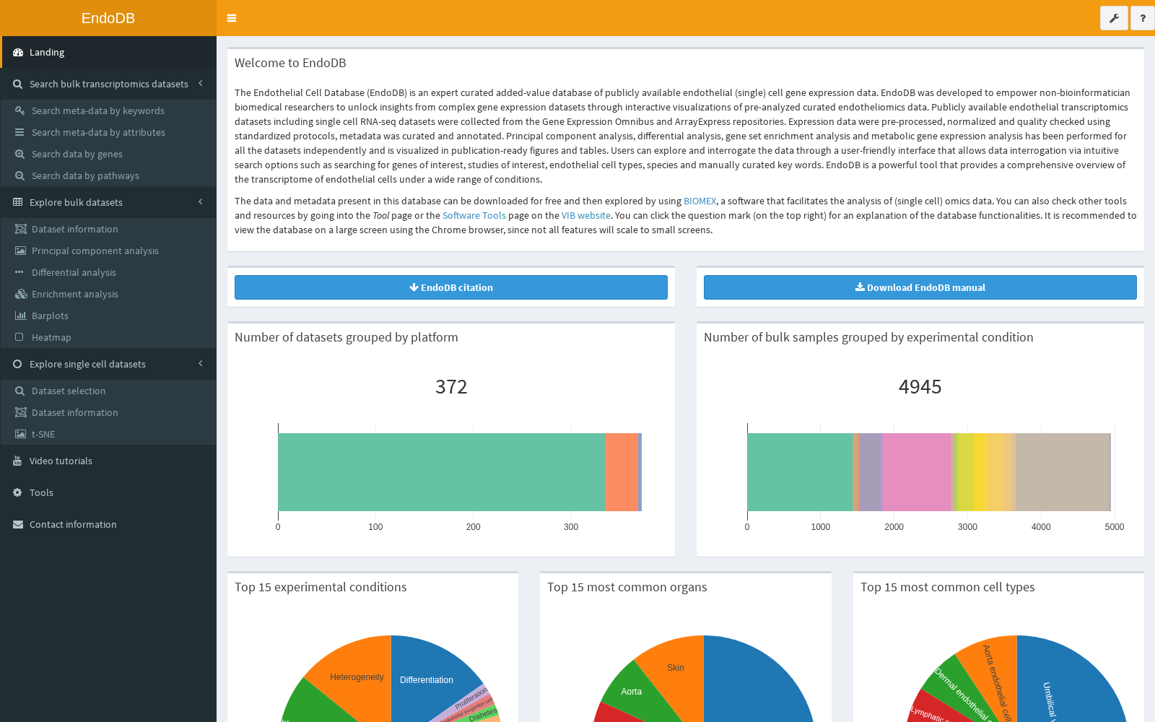Open Search meta-data by keywords

[x=108, y=110]
